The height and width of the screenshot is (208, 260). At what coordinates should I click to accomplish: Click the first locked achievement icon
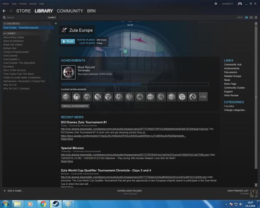pos(66,97)
